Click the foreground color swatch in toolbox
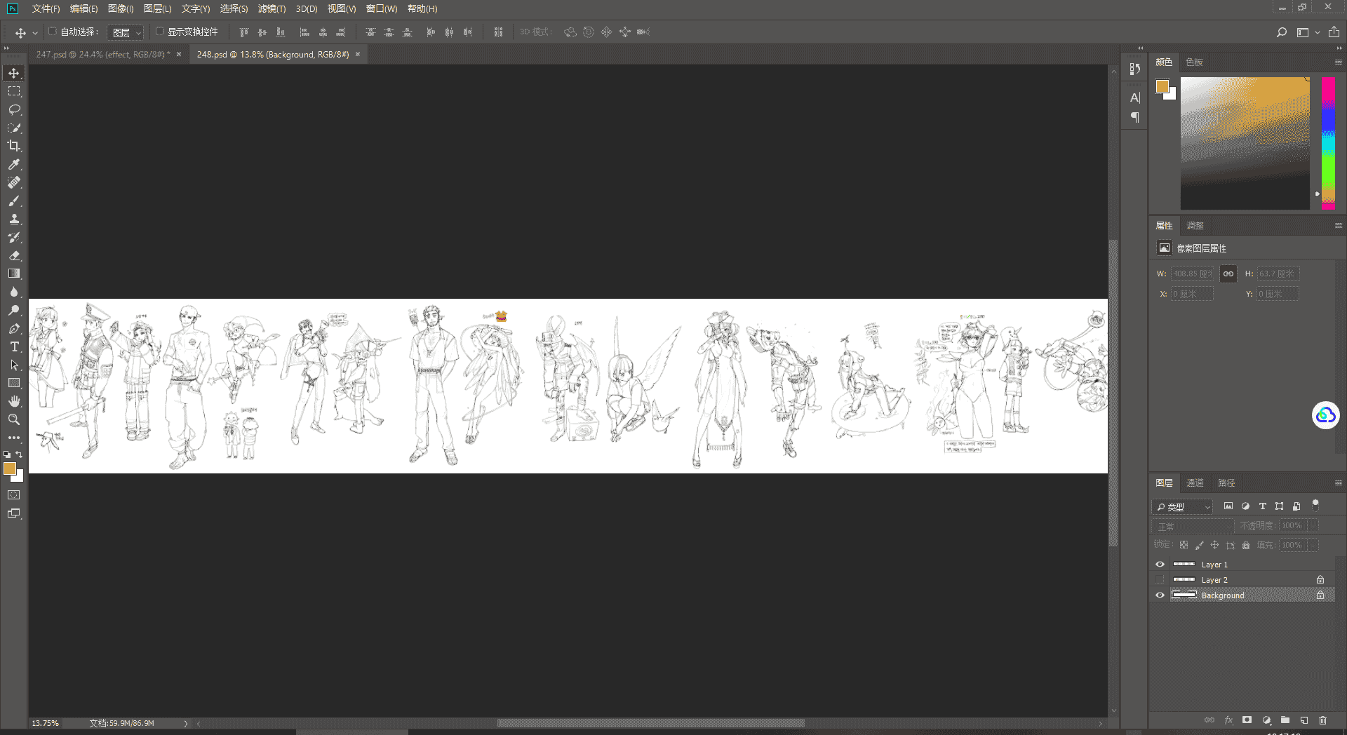 [x=9, y=468]
